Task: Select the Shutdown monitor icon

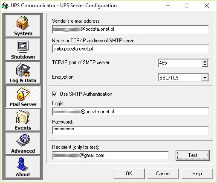Action: [x=23, y=47]
